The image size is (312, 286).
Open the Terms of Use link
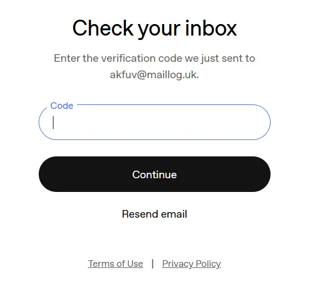[x=116, y=264]
